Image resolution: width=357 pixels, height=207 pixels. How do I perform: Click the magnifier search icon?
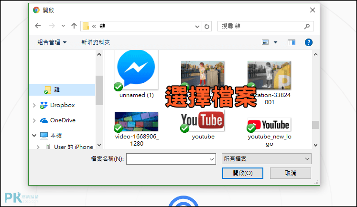click(x=307, y=27)
